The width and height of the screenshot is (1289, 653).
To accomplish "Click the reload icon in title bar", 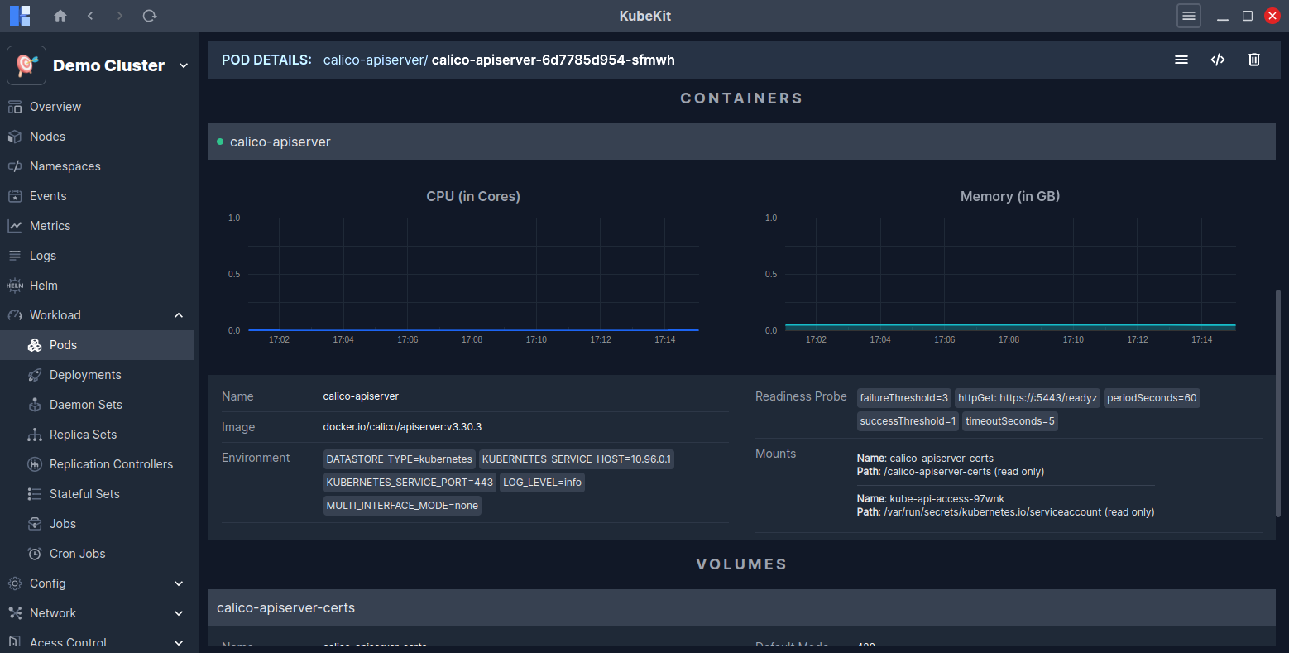I will click(x=149, y=16).
